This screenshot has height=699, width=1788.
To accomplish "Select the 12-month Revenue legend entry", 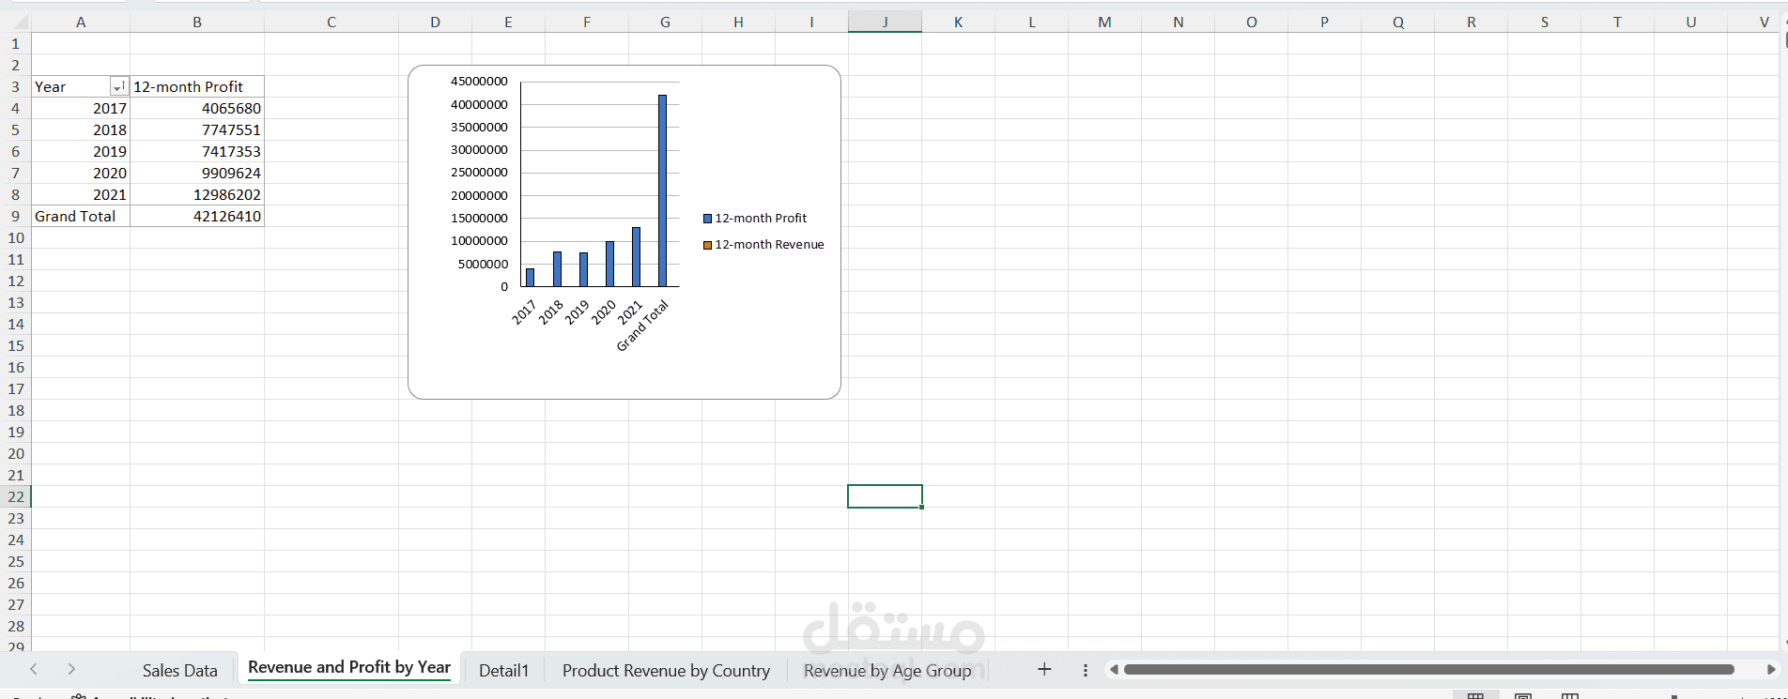I will (763, 244).
